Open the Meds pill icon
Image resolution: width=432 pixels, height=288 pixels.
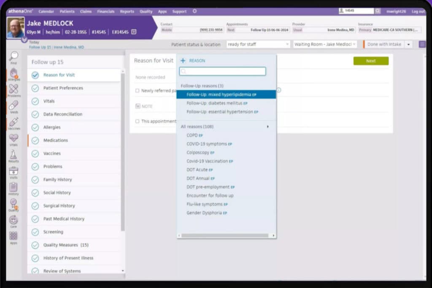tap(13, 106)
